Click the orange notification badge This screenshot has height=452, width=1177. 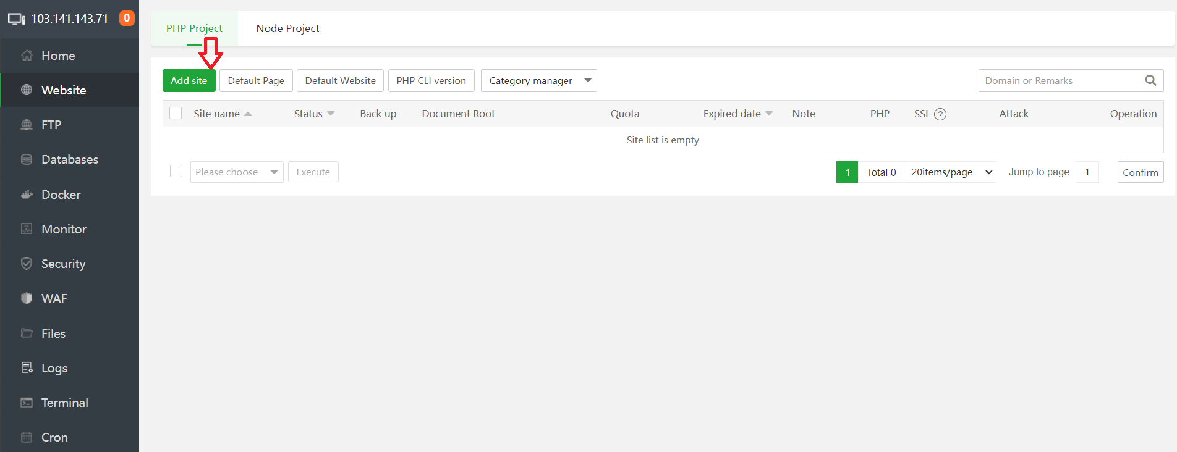pos(127,18)
